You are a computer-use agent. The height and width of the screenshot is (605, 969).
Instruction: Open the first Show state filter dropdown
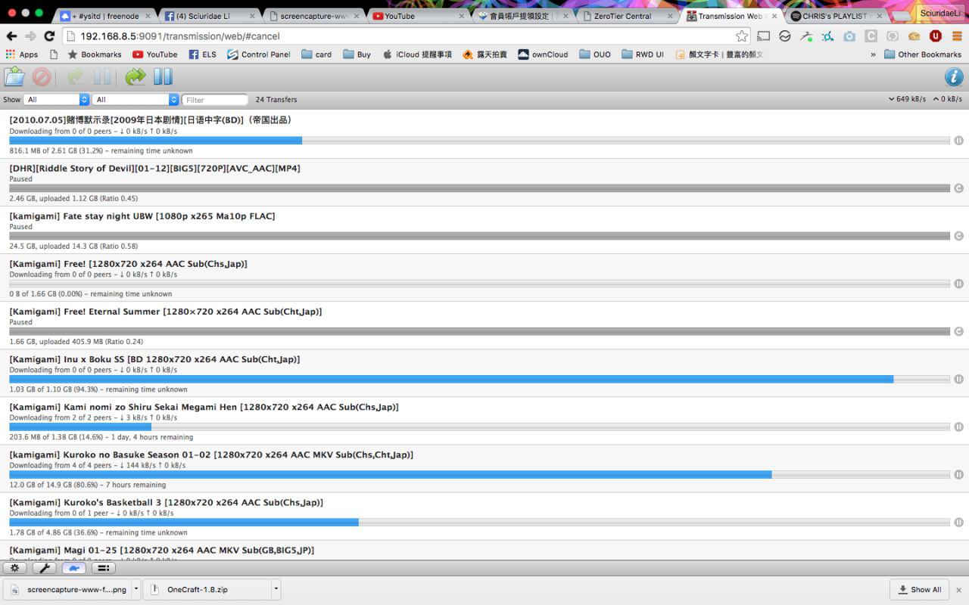point(57,100)
